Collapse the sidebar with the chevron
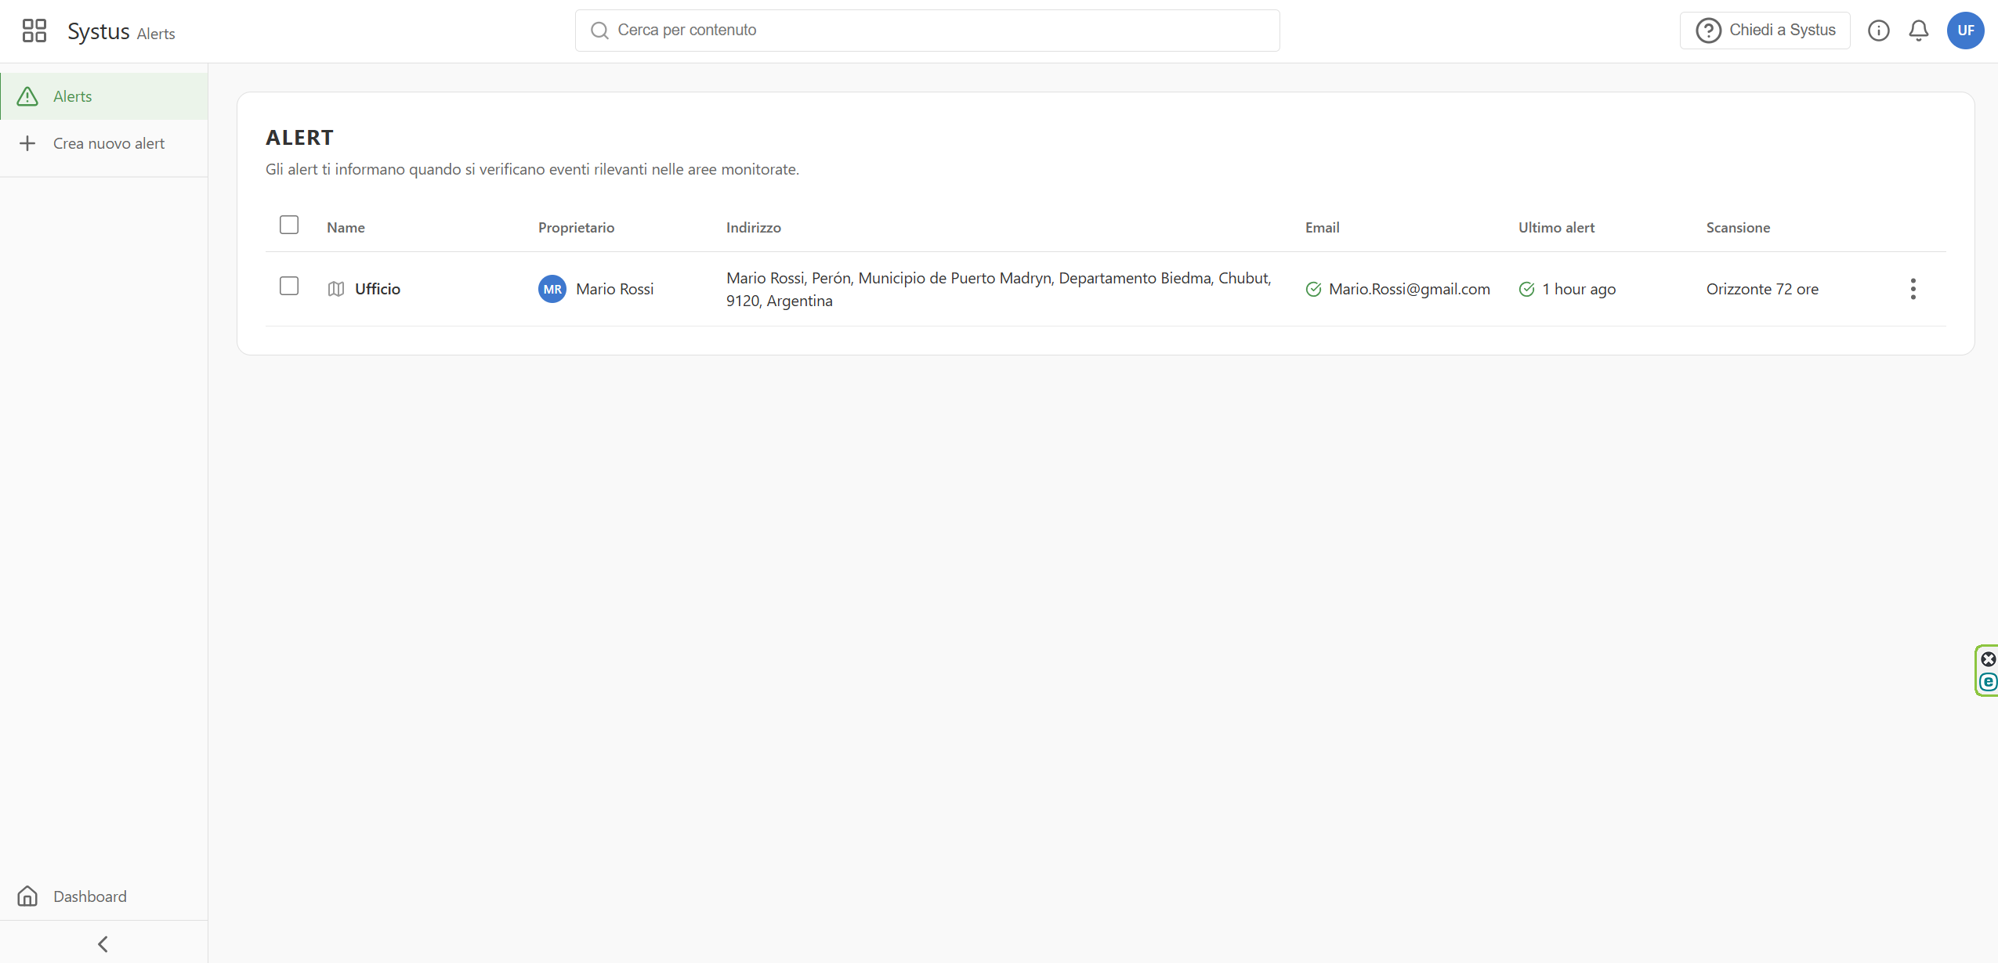This screenshot has width=1998, height=963. pyautogui.click(x=103, y=943)
